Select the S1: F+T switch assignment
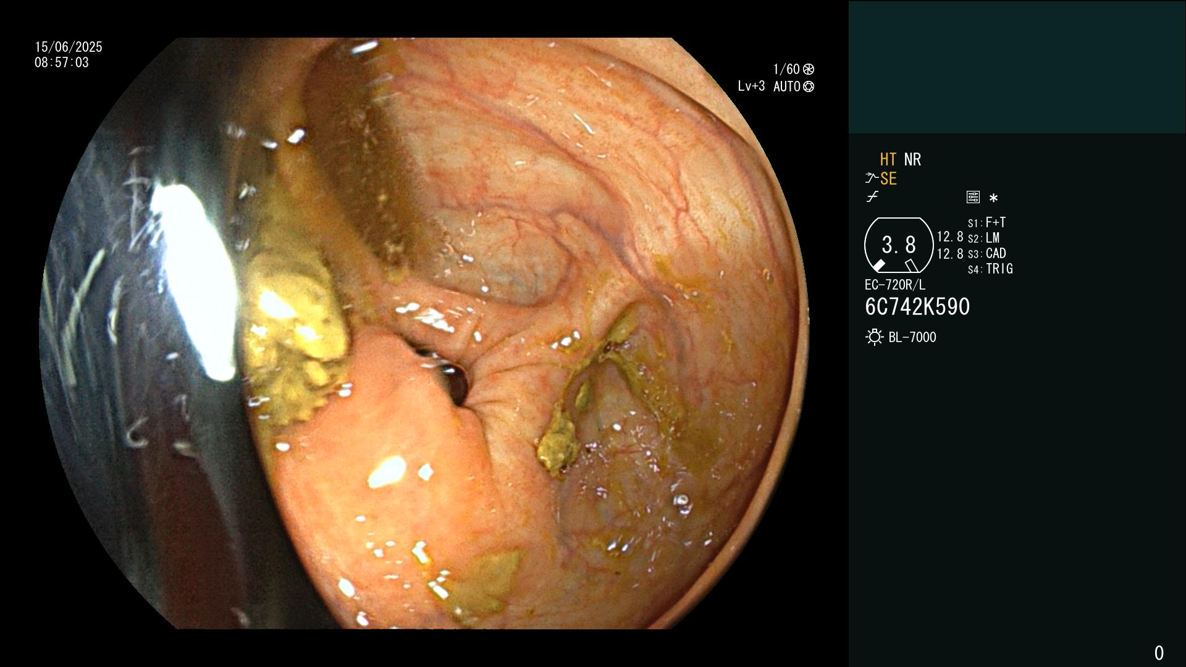Viewport: 1186px width, 667px height. tap(986, 222)
